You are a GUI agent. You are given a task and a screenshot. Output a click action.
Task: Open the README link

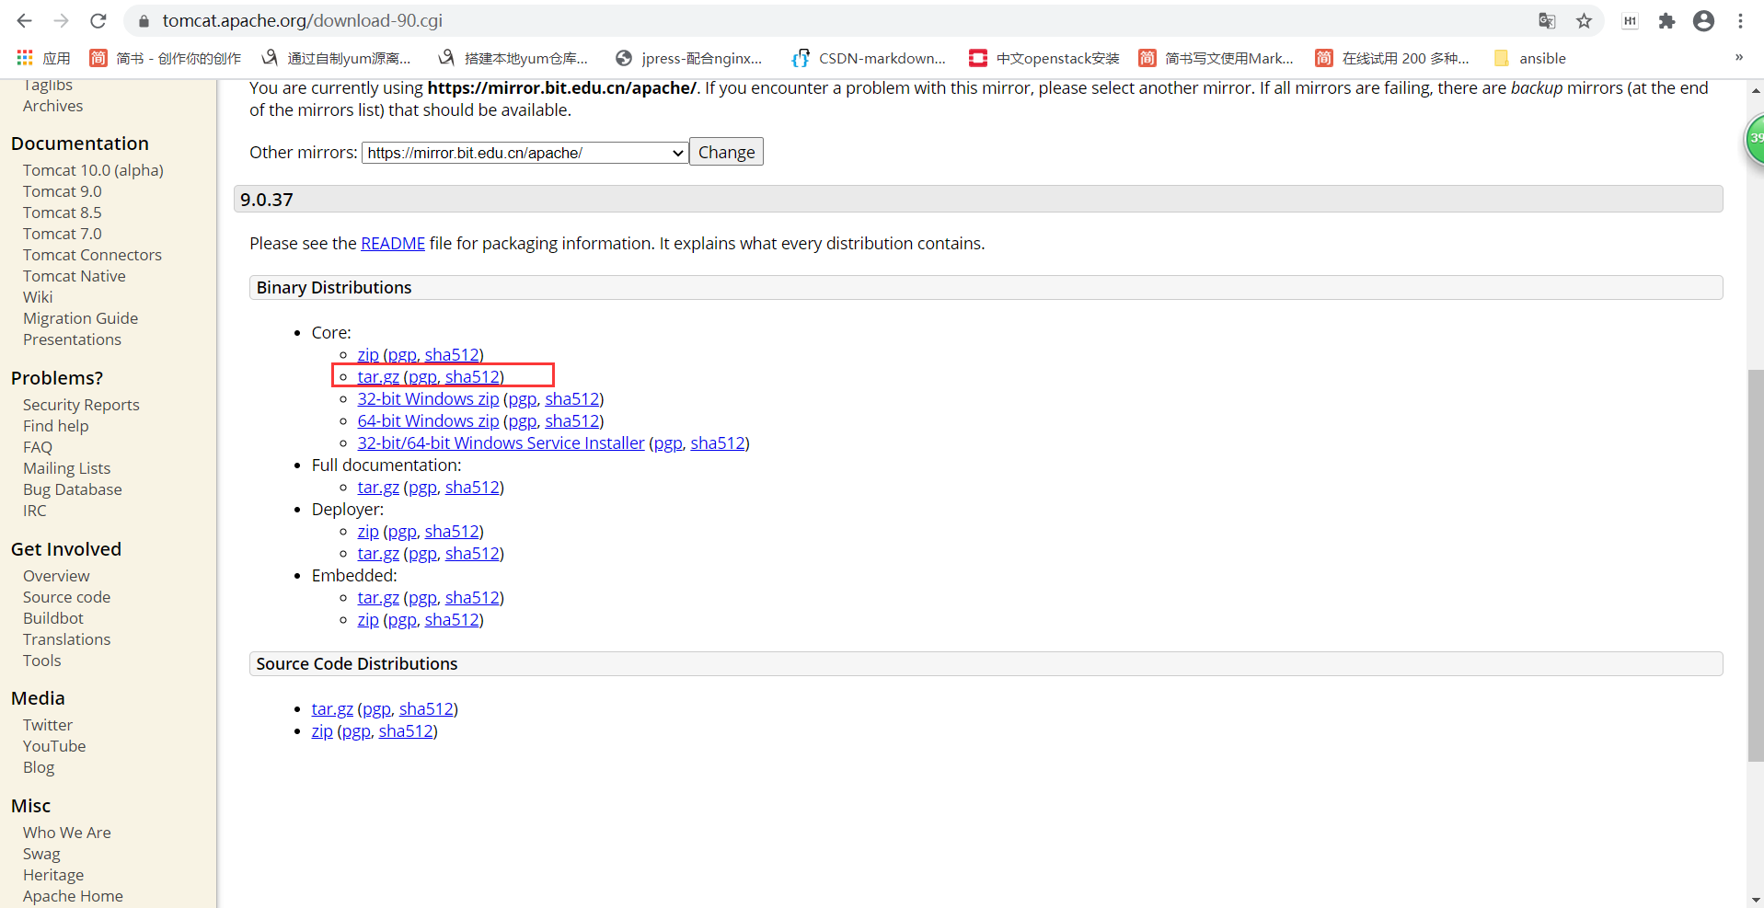point(393,243)
